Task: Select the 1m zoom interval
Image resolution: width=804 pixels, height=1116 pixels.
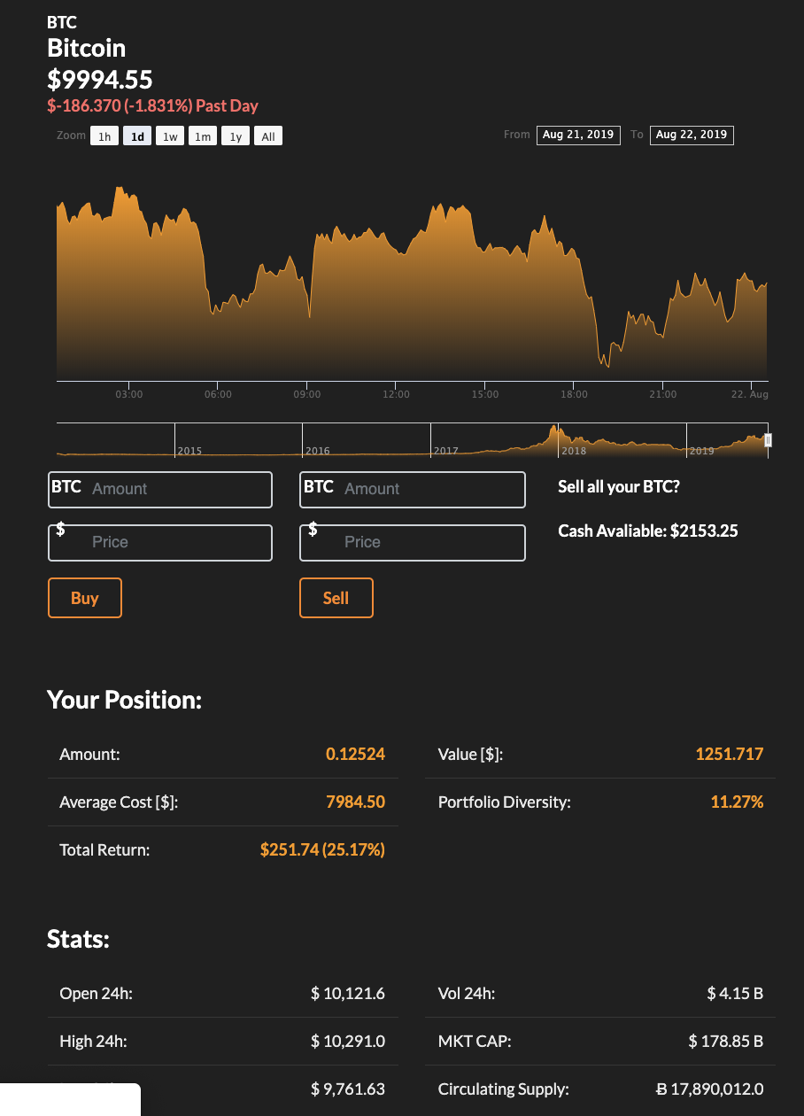Action: [x=203, y=136]
